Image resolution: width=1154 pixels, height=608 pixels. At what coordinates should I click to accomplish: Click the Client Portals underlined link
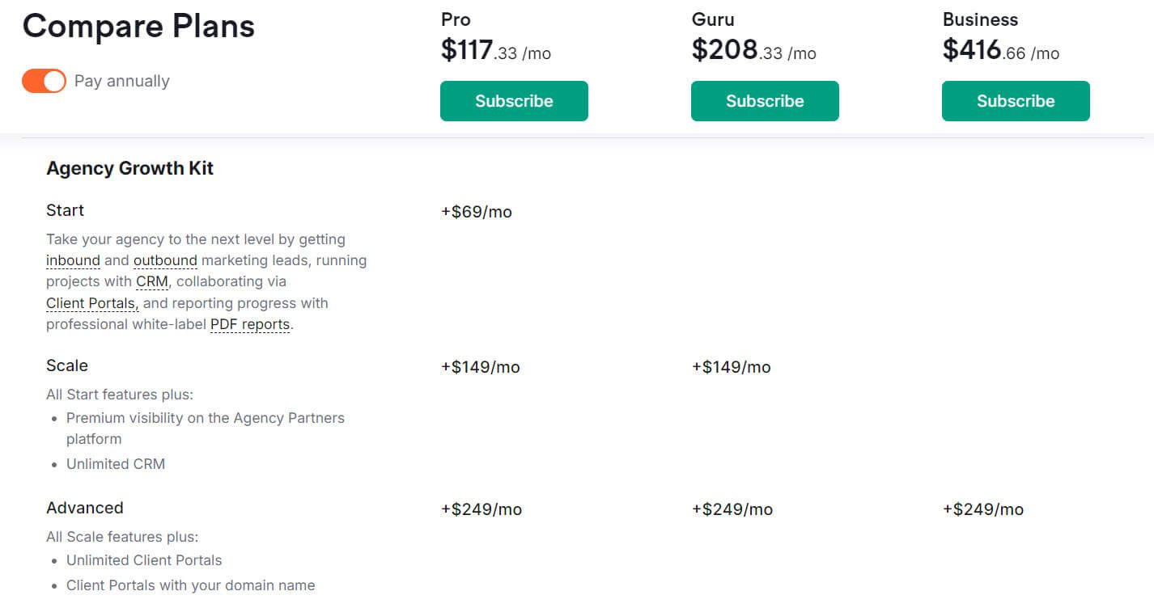tap(92, 303)
